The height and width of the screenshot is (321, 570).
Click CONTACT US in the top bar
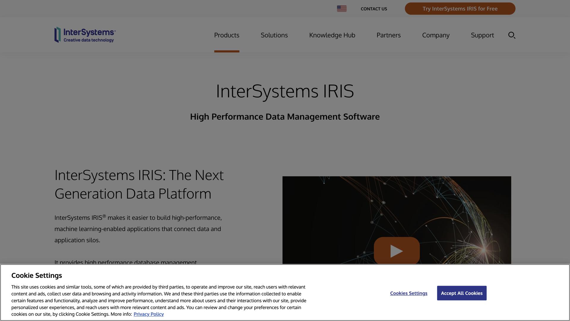(x=373, y=9)
